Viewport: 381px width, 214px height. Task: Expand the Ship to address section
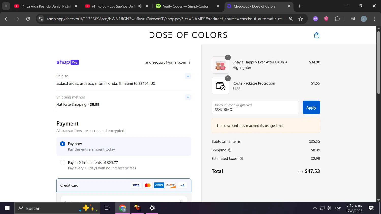pos(188,76)
